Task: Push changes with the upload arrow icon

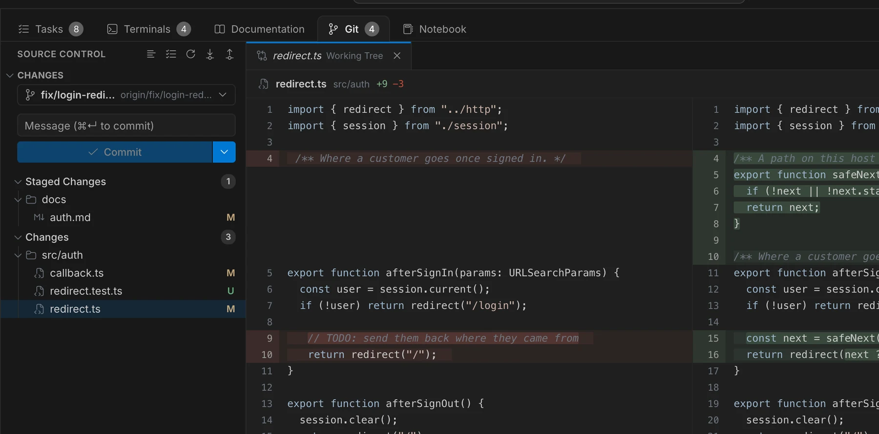Action: coord(230,54)
